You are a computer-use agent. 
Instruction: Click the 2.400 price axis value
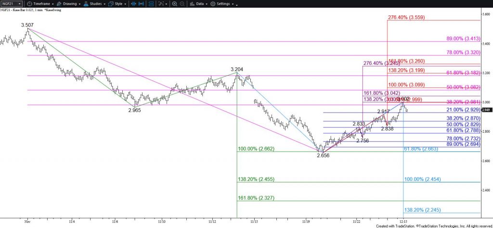pos(486,190)
